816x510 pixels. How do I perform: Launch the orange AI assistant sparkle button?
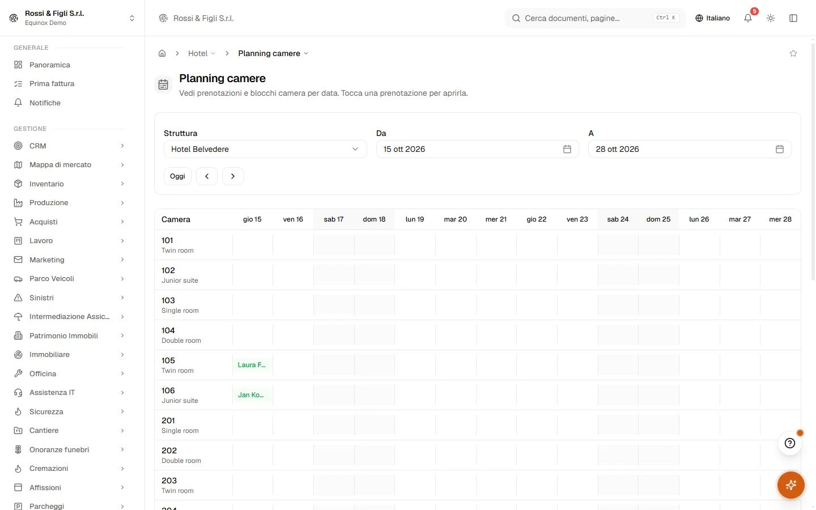click(x=791, y=485)
